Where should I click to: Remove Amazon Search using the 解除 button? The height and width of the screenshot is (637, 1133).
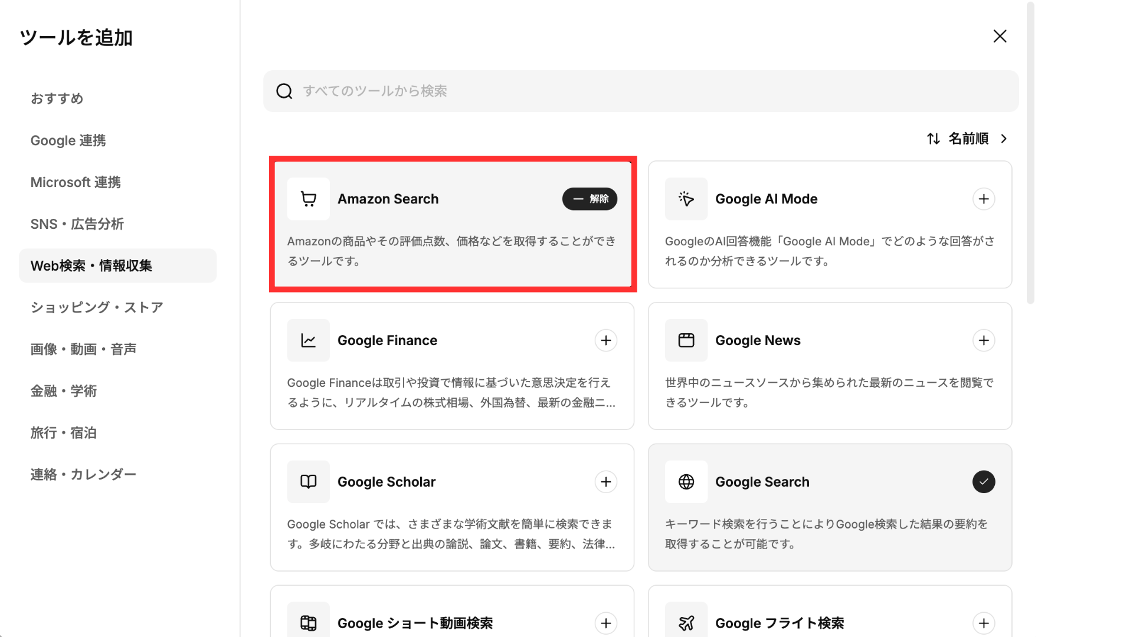click(590, 199)
